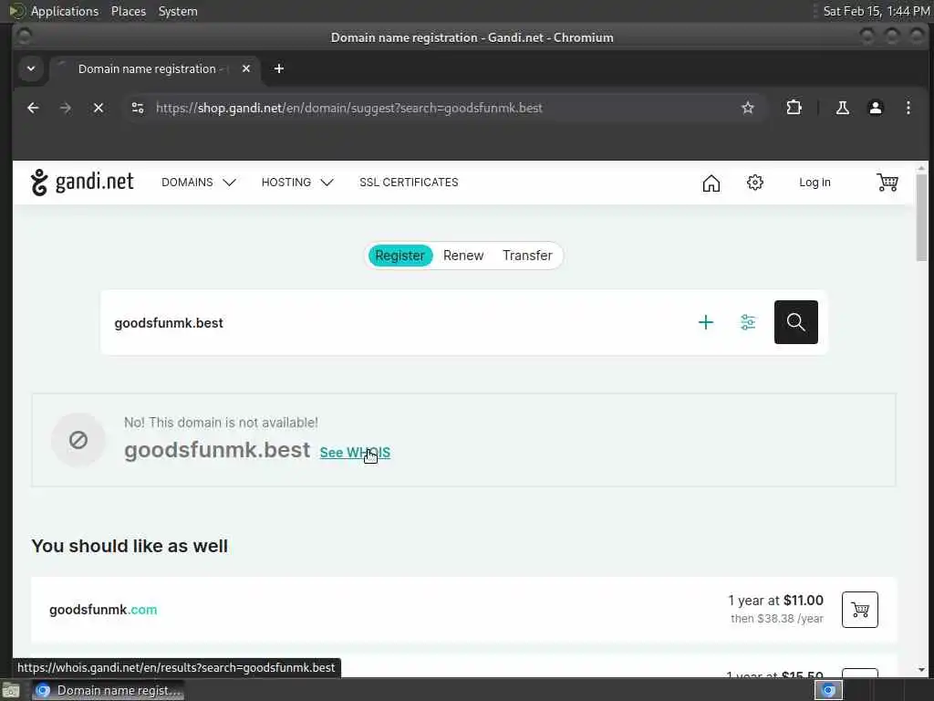
Task: Open SSL CERTIFICATES page
Action: point(409,183)
